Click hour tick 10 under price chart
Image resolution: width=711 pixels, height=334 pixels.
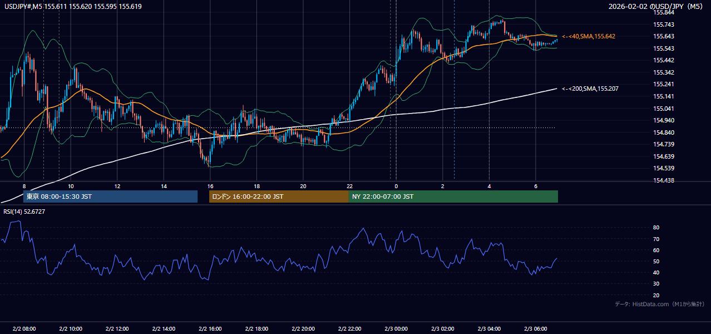(71, 186)
